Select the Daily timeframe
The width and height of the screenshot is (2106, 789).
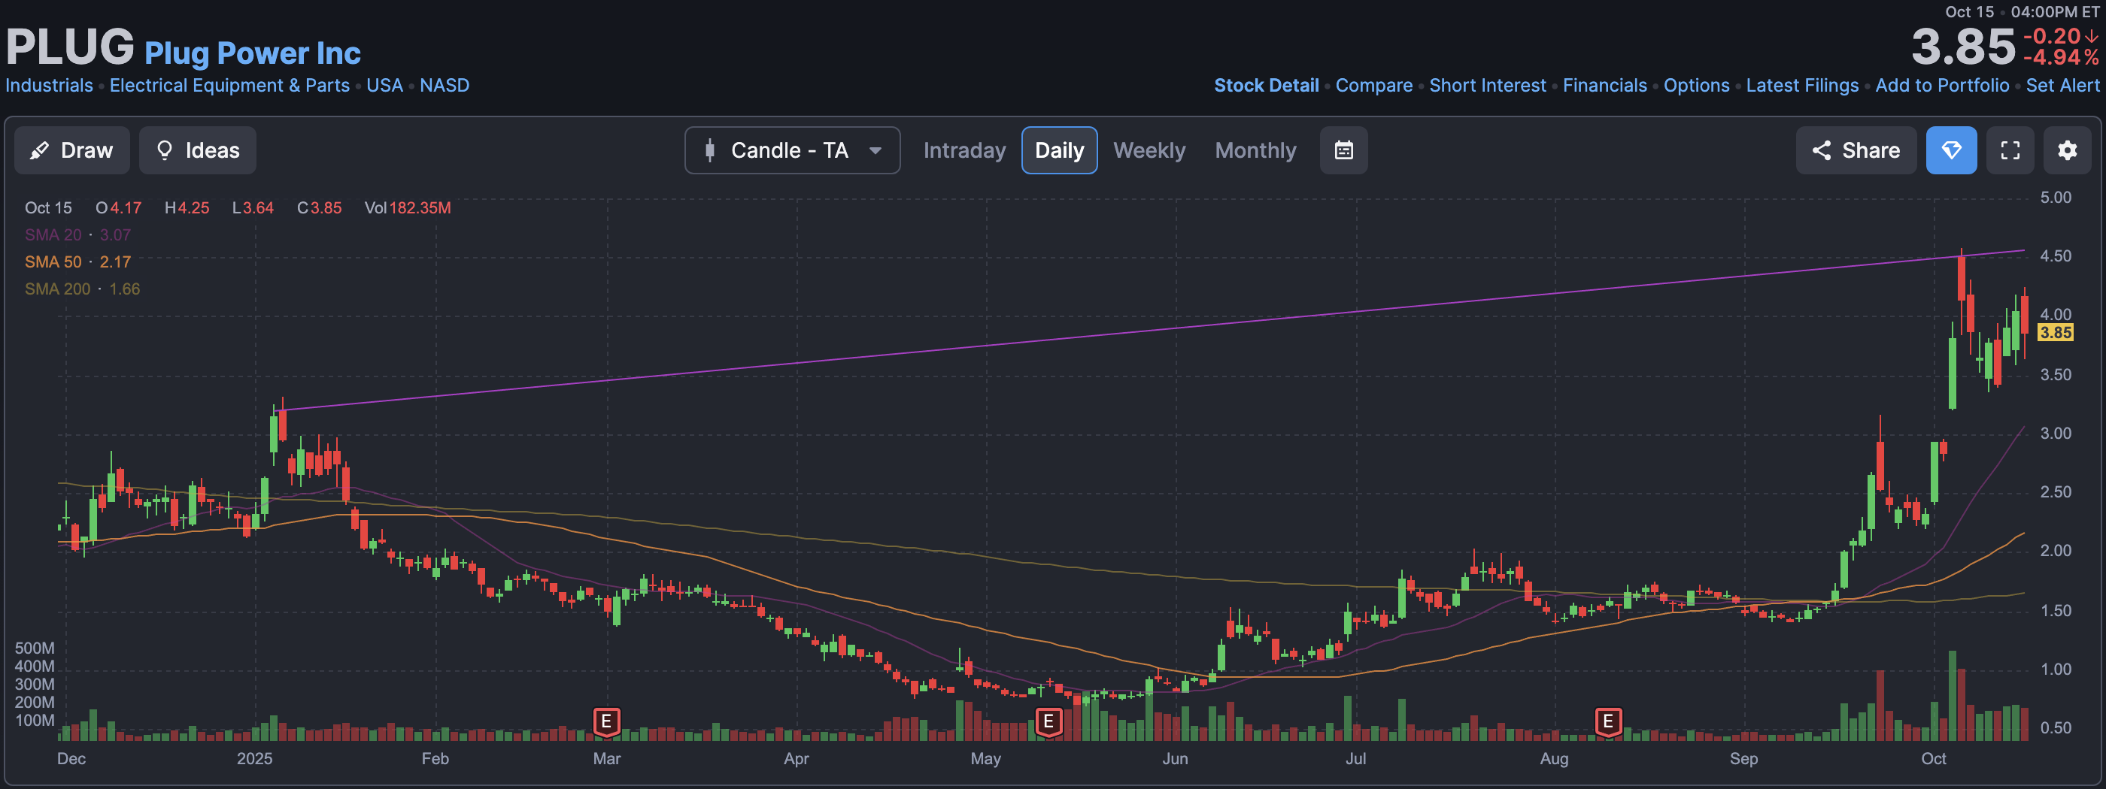coord(1060,150)
